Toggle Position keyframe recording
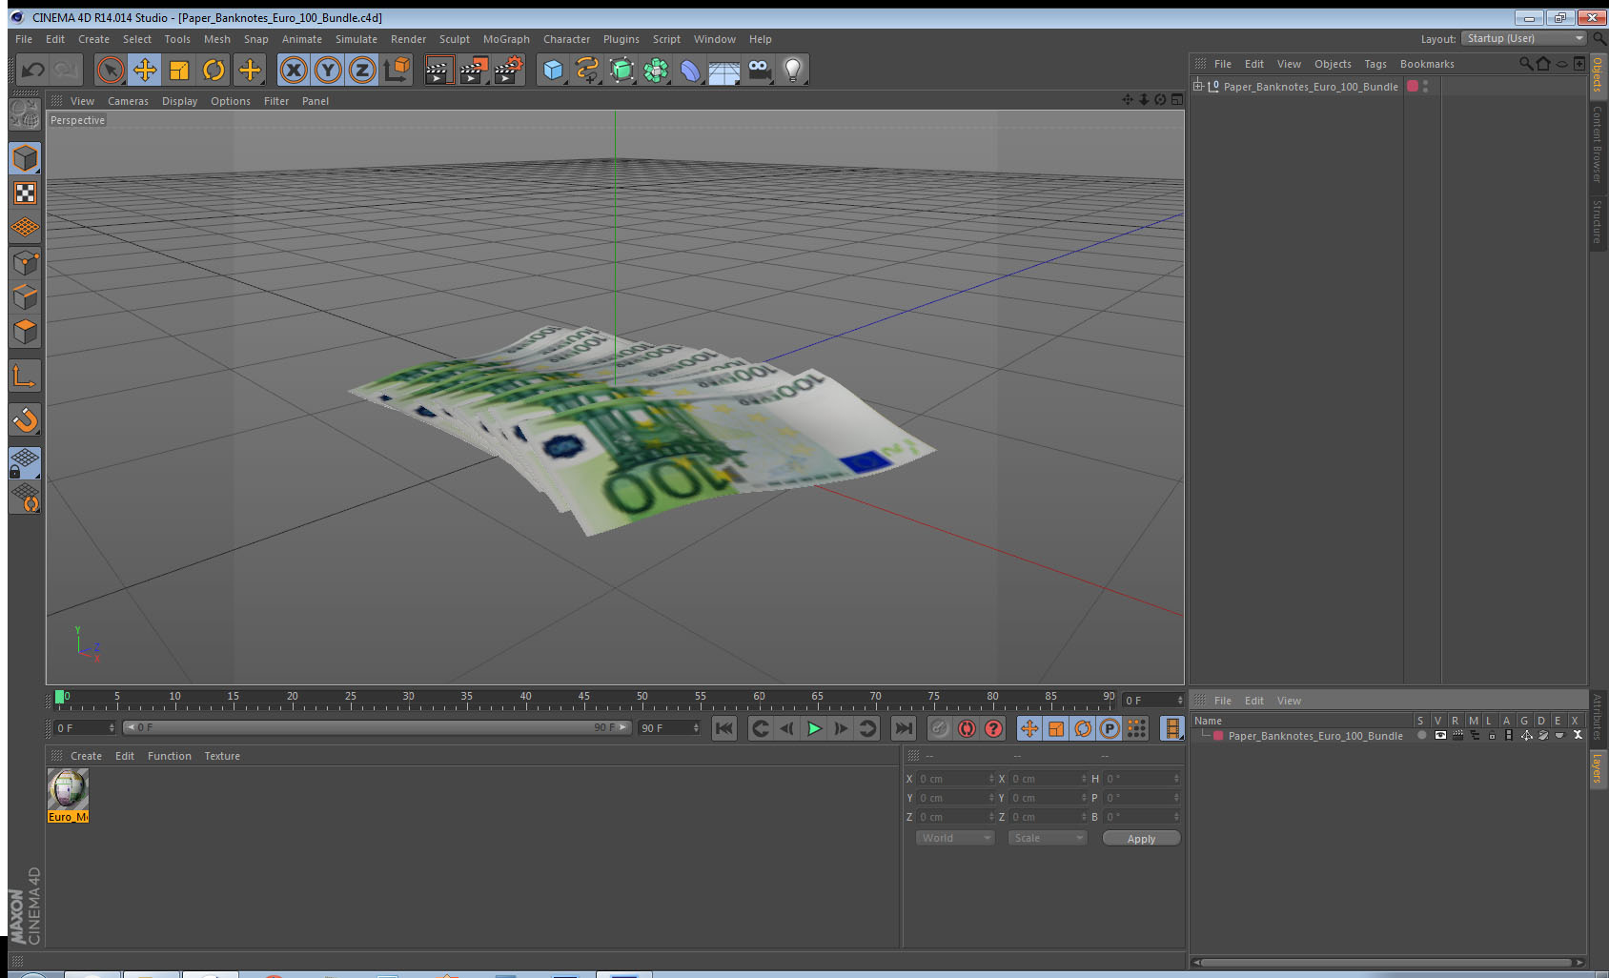The width and height of the screenshot is (1609, 978). 1029,728
